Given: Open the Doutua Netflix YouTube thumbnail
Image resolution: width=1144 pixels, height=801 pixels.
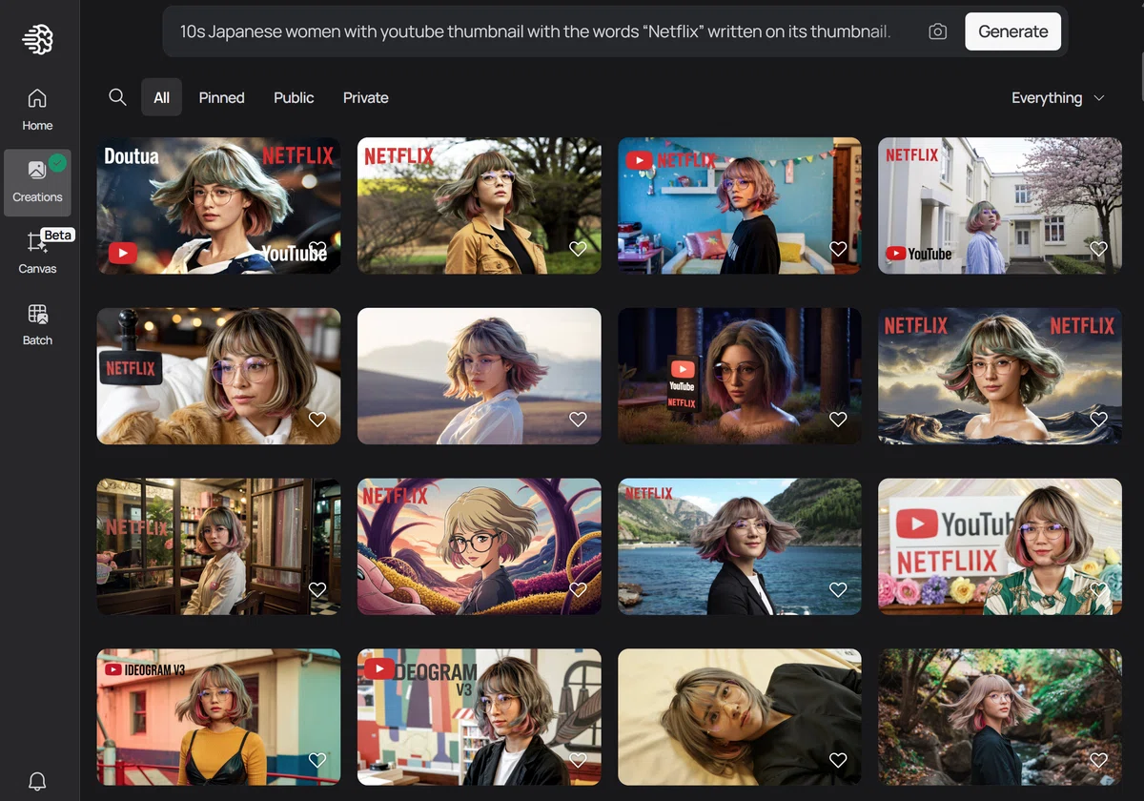Looking at the screenshot, I should (218, 205).
